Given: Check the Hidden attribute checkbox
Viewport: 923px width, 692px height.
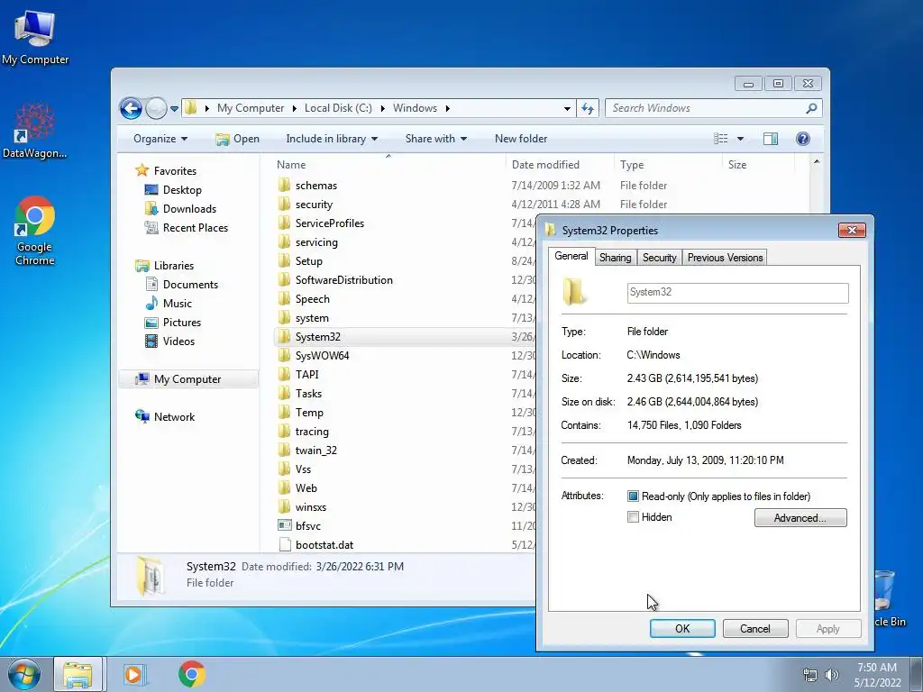Looking at the screenshot, I should click(x=633, y=517).
